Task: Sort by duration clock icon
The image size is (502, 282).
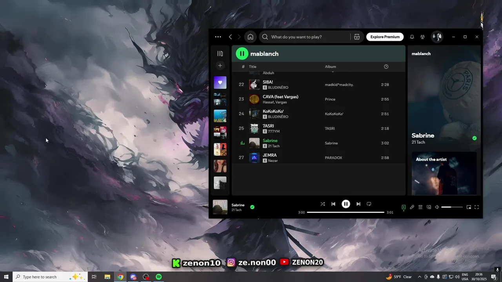Action: point(386,67)
